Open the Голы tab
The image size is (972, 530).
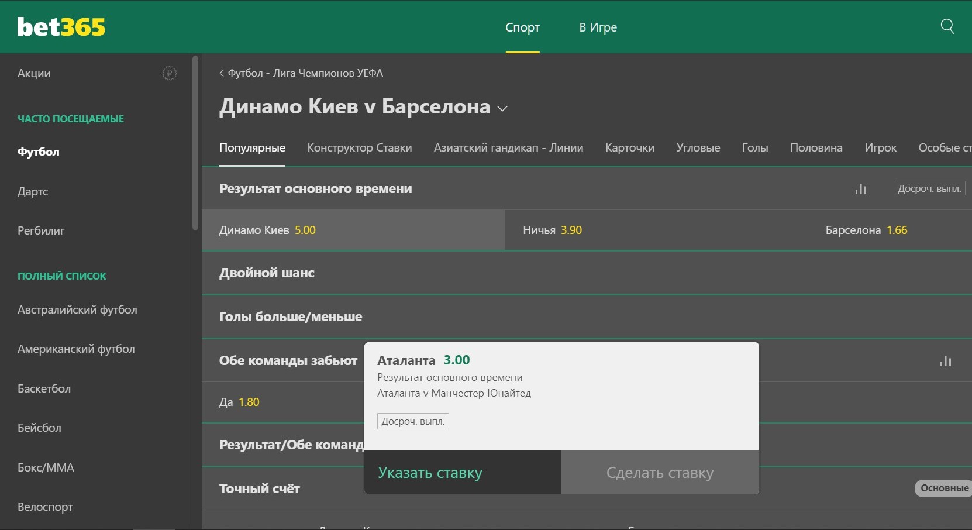(755, 148)
